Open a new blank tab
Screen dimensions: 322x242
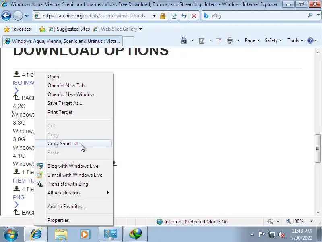pos(128,41)
